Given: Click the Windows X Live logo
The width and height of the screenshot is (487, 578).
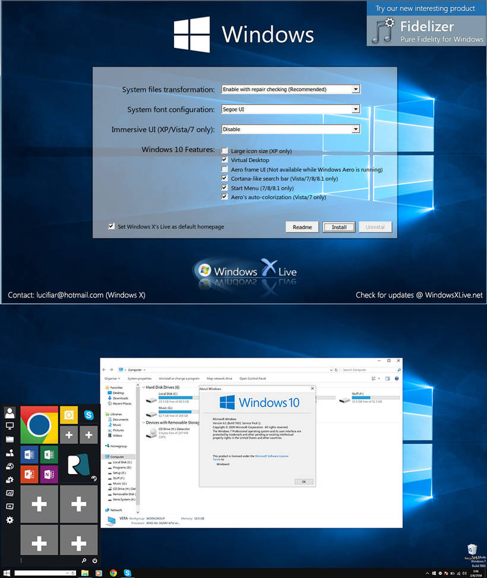Looking at the screenshot, I should (x=246, y=272).
